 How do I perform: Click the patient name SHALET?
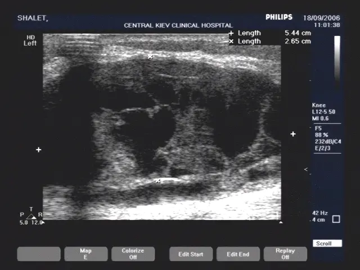(33, 18)
